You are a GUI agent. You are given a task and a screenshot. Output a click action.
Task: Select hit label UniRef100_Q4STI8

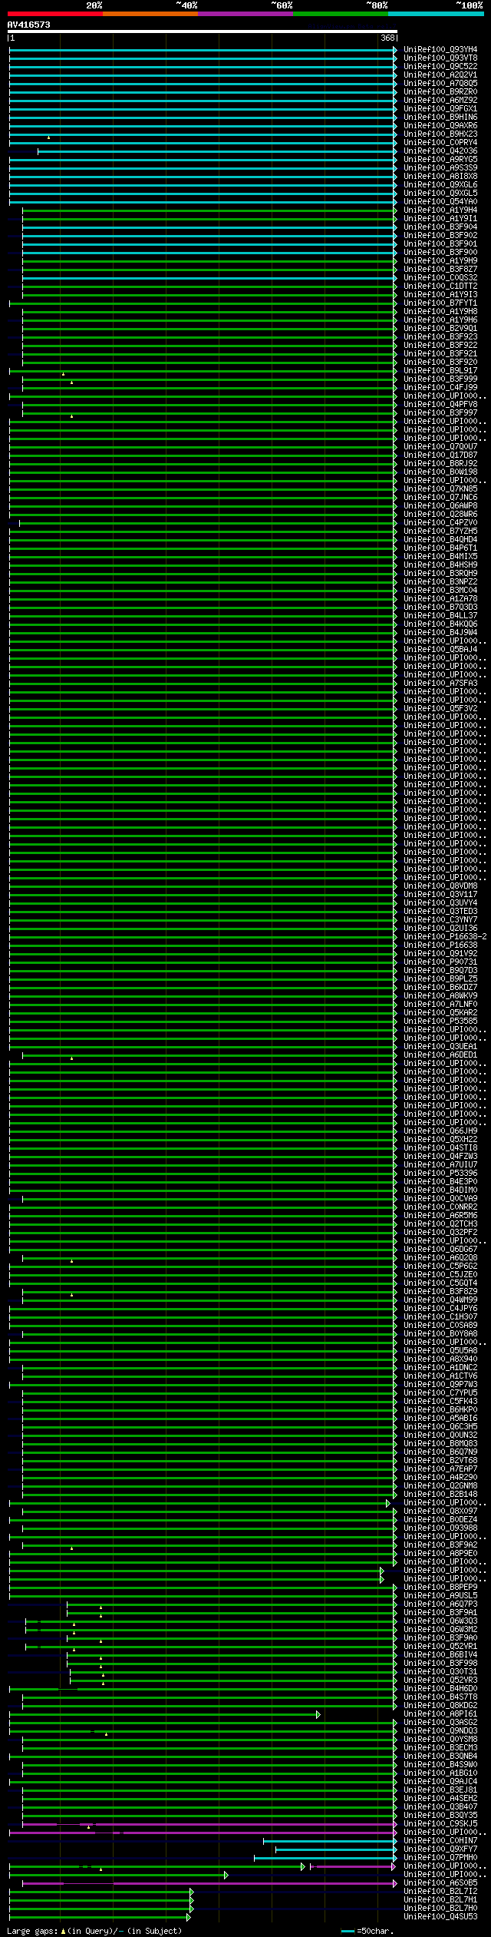click(440, 1148)
